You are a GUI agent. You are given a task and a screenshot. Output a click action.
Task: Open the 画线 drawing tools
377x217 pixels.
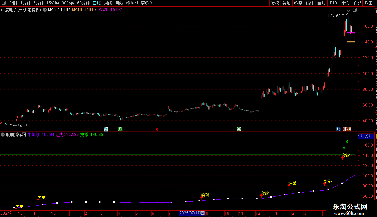(x=322, y=3)
